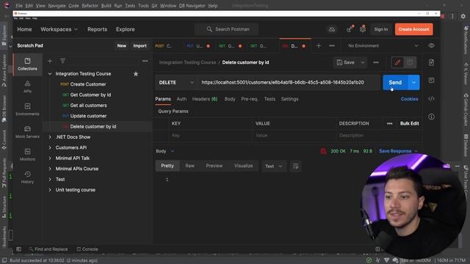This screenshot has width=470, height=264.
Task: Click the Import button
Action: pos(140,45)
